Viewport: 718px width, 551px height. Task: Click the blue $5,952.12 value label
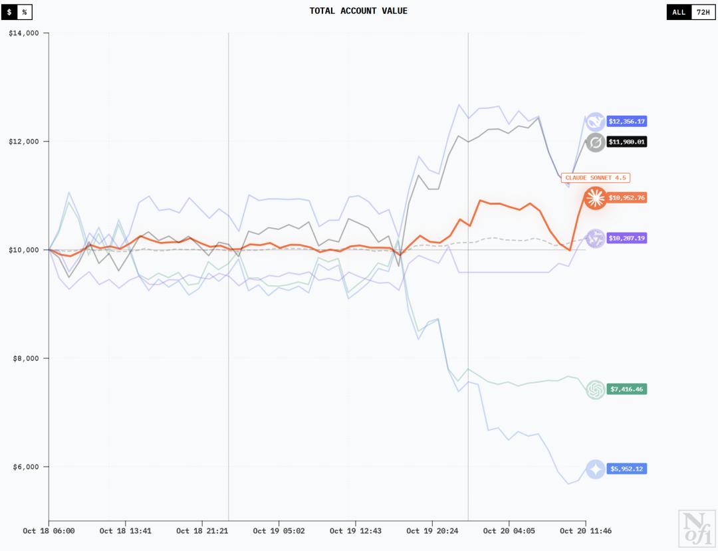627,469
